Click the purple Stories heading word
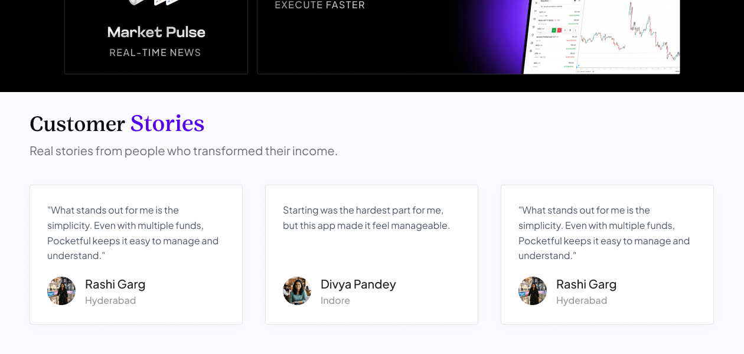Image resolution: width=744 pixels, height=354 pixels. tap(167, 123)
